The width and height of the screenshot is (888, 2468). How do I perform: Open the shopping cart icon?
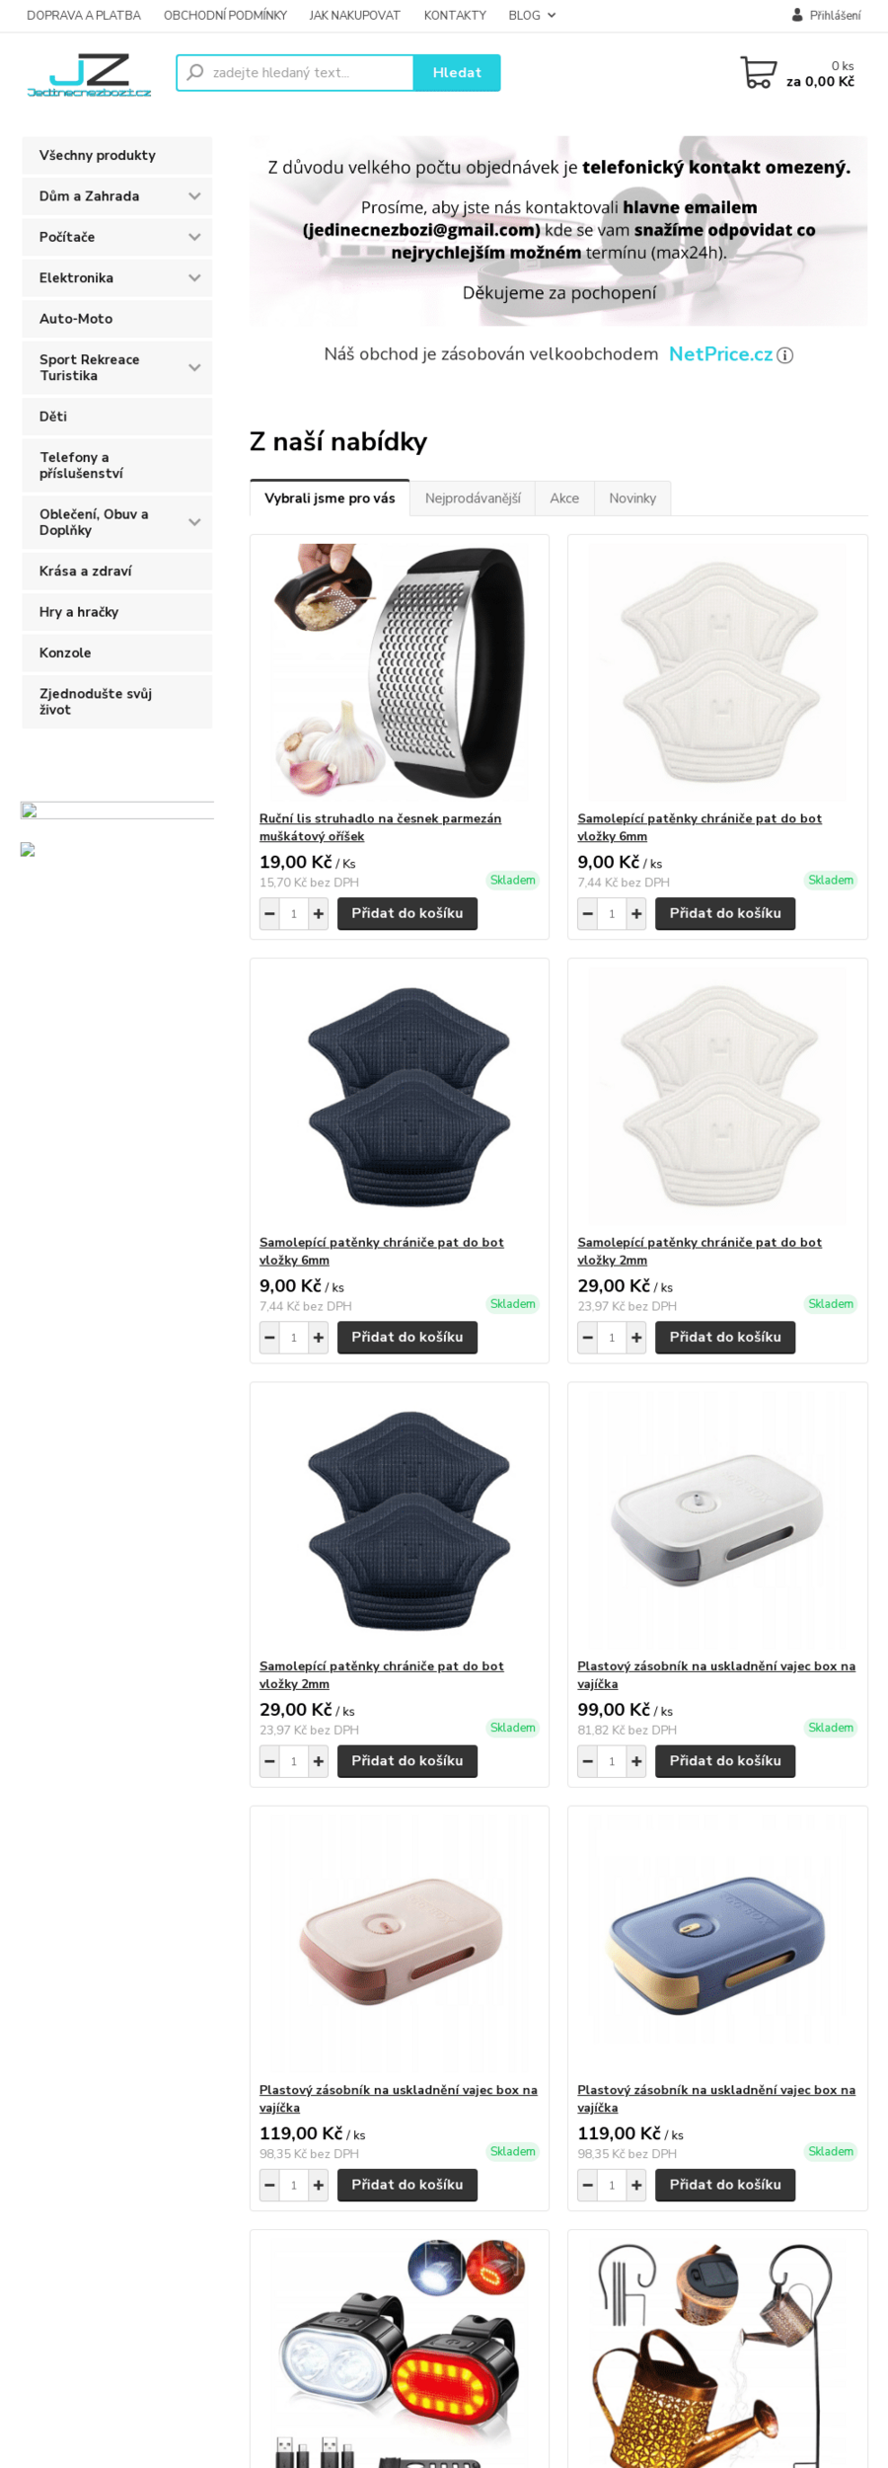(758, 73)
